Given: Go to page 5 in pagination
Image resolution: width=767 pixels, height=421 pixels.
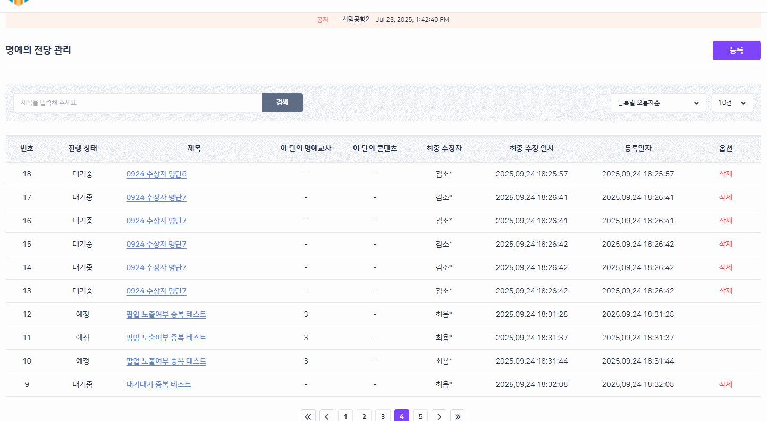Looking at the screenshot, I should pos(420,416).
